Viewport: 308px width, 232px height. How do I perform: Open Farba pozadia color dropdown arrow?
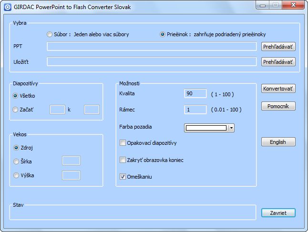pos(231,128)
